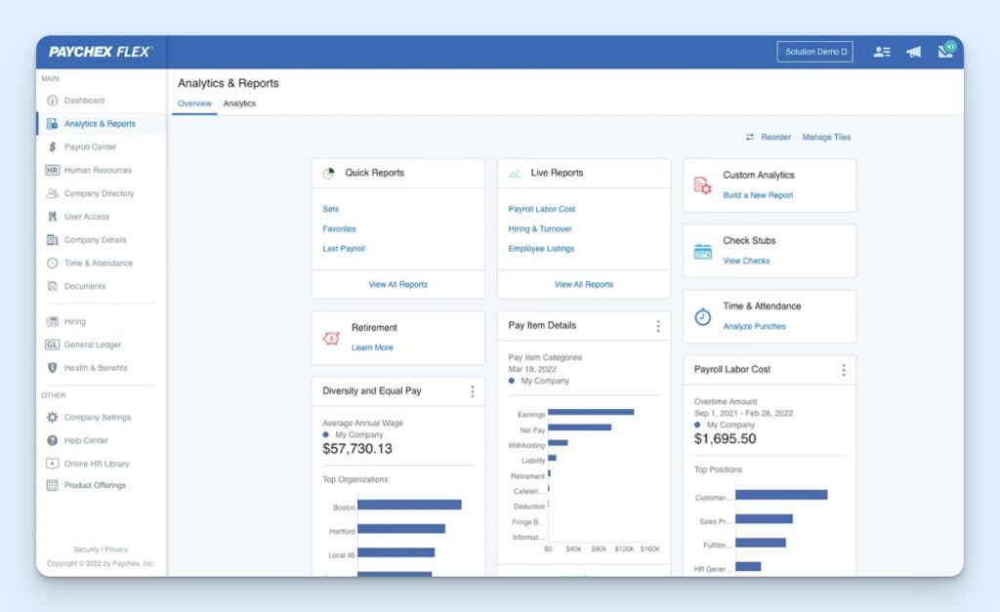Click the Help Center question icon
The width and height of the screenshot is (1000, 612).
click(53, 440)
